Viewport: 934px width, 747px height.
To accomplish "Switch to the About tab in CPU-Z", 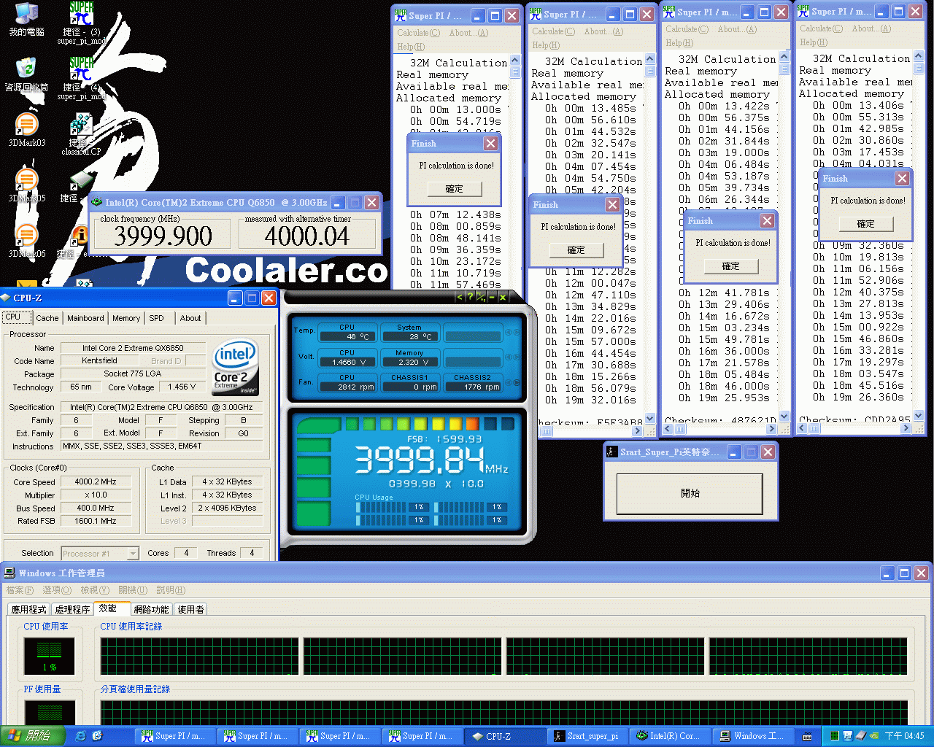I will point(190,318).
